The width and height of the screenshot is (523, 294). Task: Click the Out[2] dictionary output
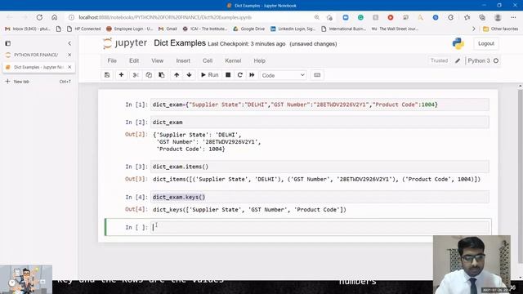pyautogui.click(x=207, y=142)
